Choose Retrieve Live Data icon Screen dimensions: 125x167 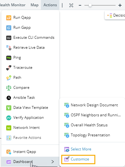[x=9, y=48]
